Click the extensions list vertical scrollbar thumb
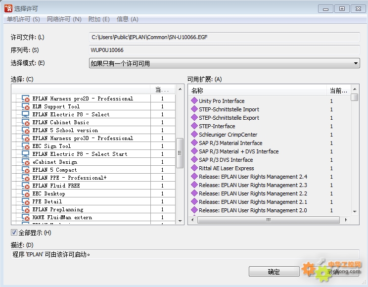The width and height of the screenshot is (368, 287). [355, 97]
